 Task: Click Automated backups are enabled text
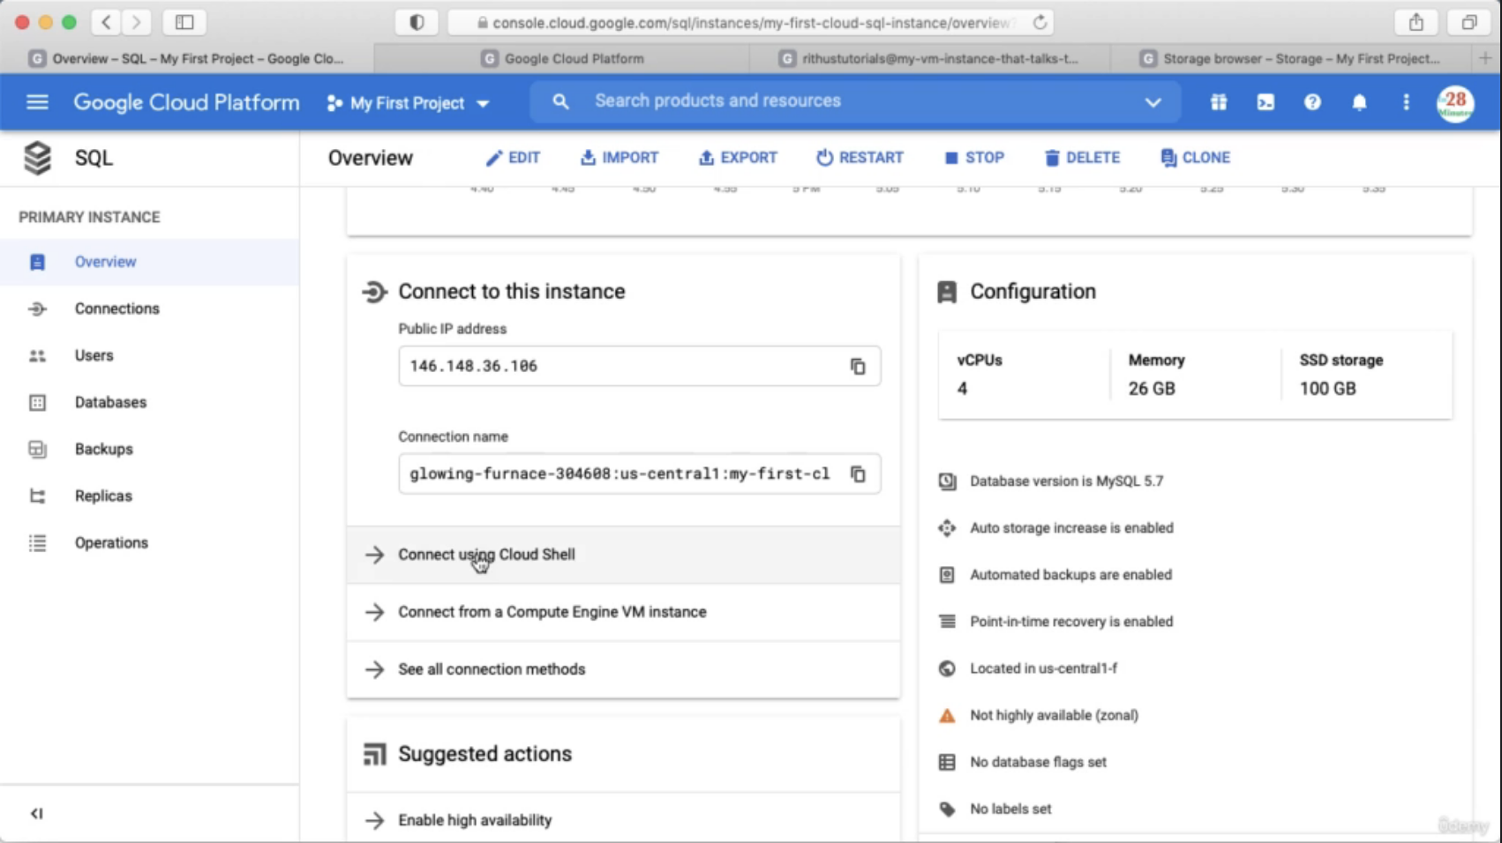pyautogui.click(x=1070, y=575)
